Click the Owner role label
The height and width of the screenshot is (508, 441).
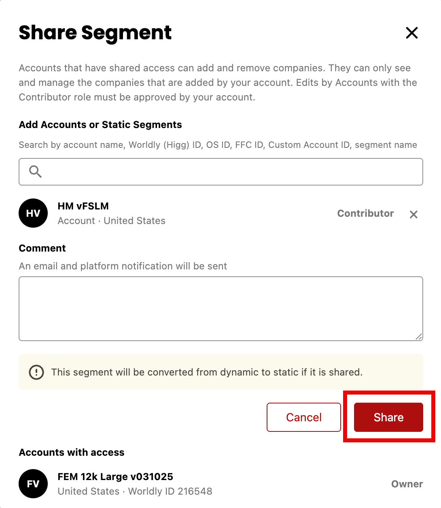(407, 484)
